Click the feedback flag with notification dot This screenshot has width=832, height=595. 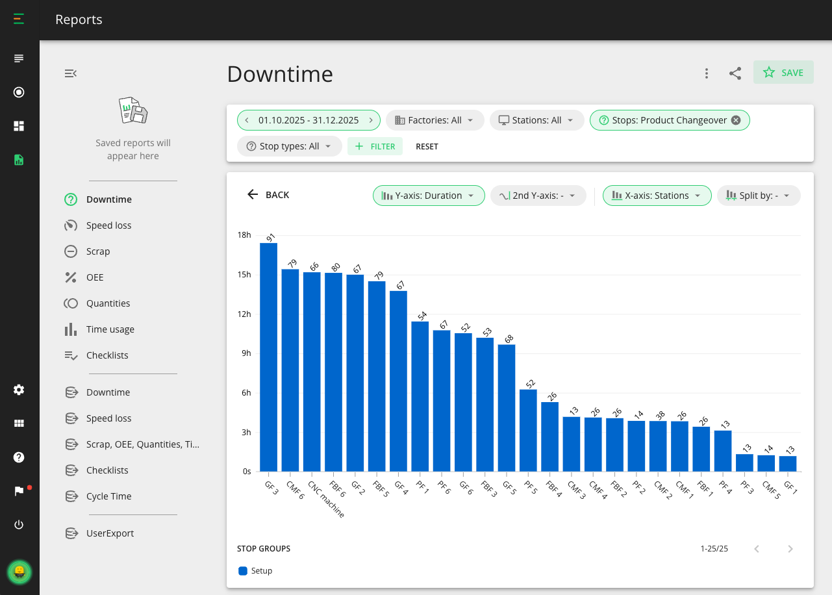click(x=19, y=490)
